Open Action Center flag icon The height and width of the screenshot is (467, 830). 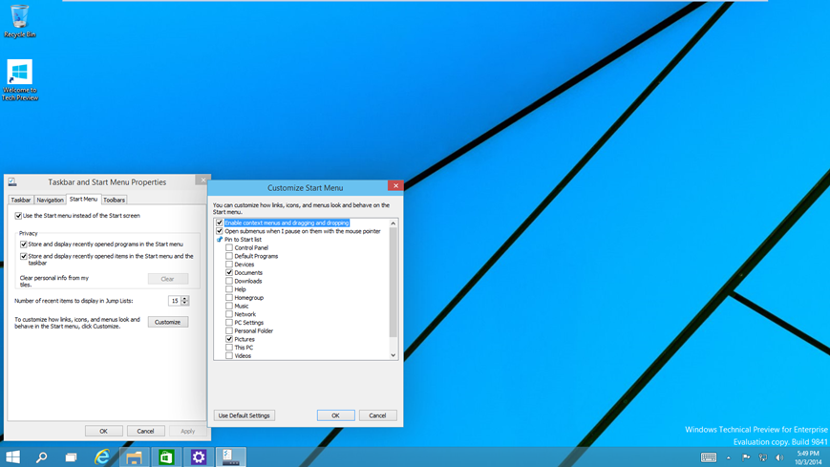coord(746,457)
